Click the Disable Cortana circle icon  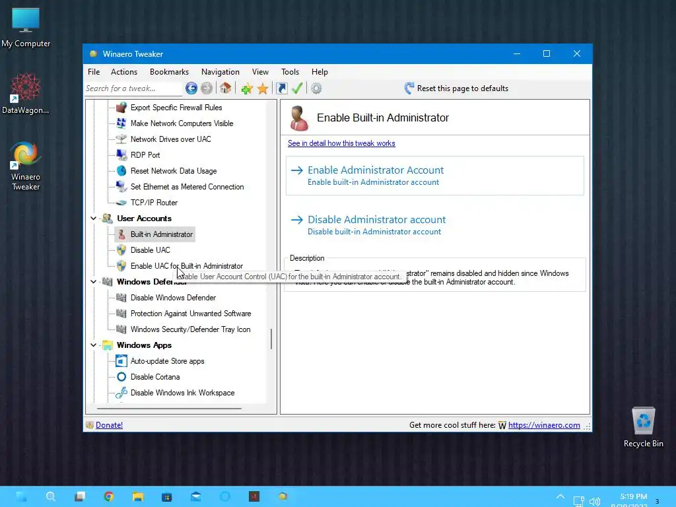coord(121,377)
